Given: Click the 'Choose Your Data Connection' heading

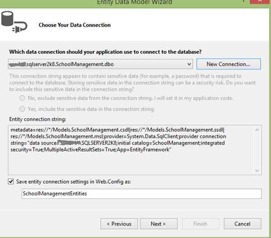Looking at the screenshot, I should (75, 25).
